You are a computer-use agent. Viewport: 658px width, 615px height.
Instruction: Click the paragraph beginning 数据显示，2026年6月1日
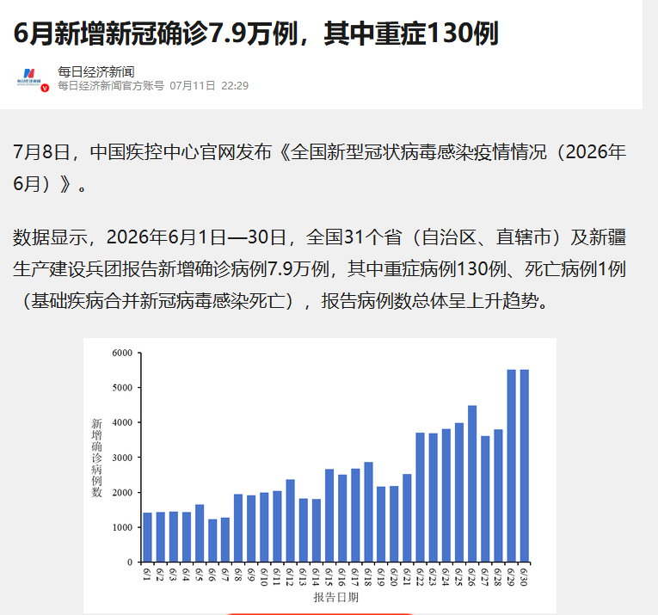click(319, 269)
